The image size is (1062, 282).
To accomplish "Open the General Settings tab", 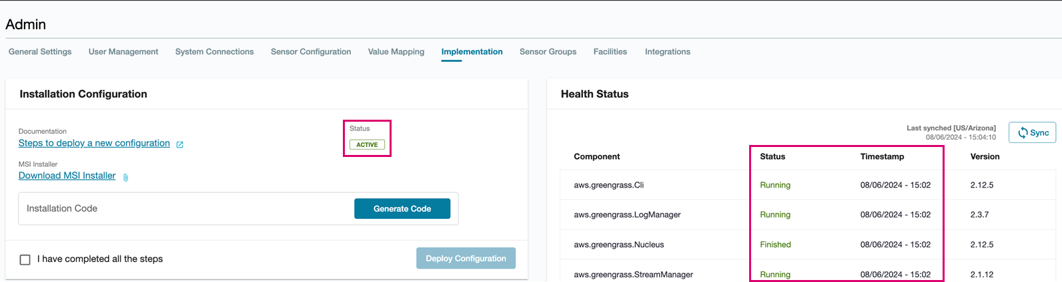I will tap(40, 52).
